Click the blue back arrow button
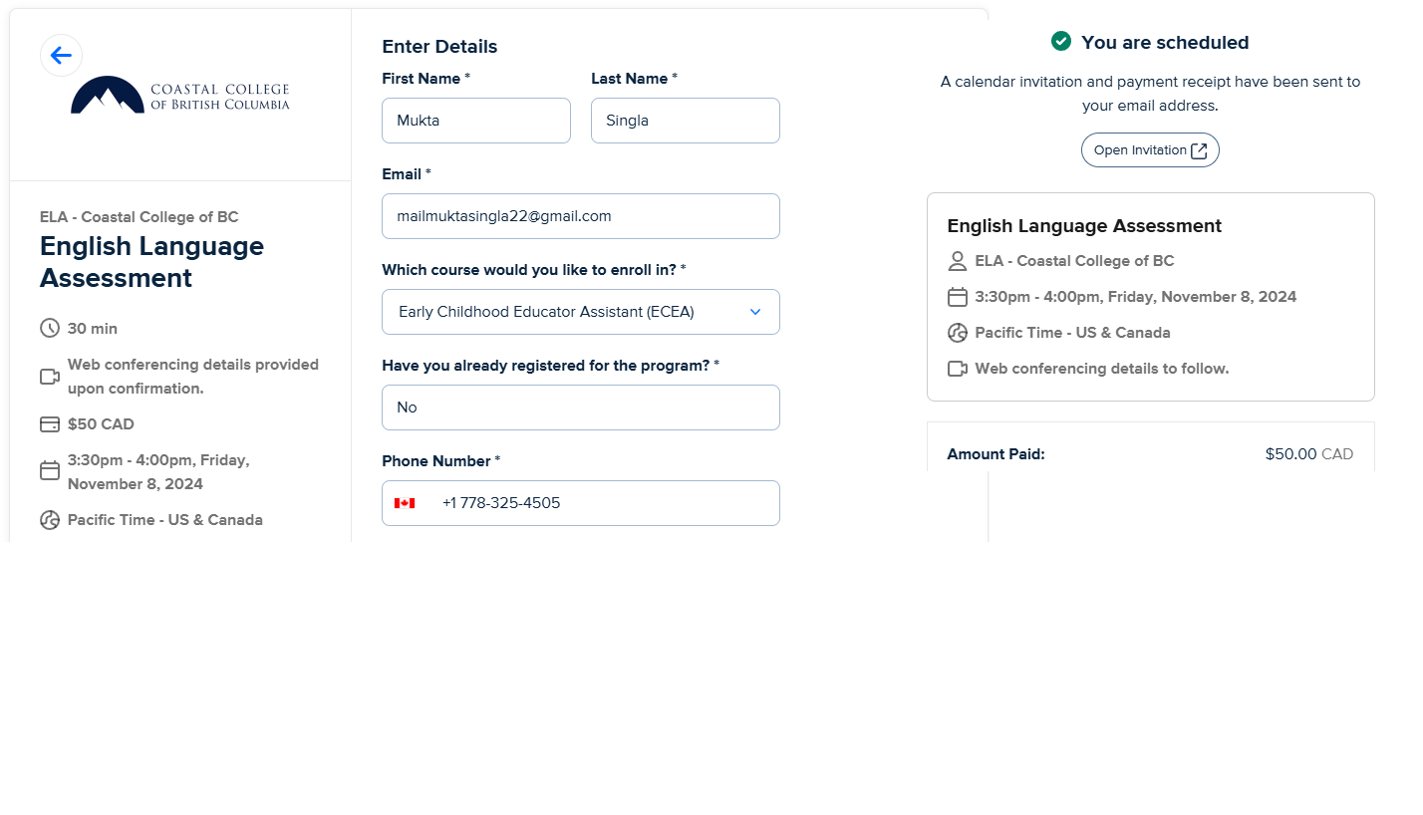1423x815 pixels. click(61, 55)
